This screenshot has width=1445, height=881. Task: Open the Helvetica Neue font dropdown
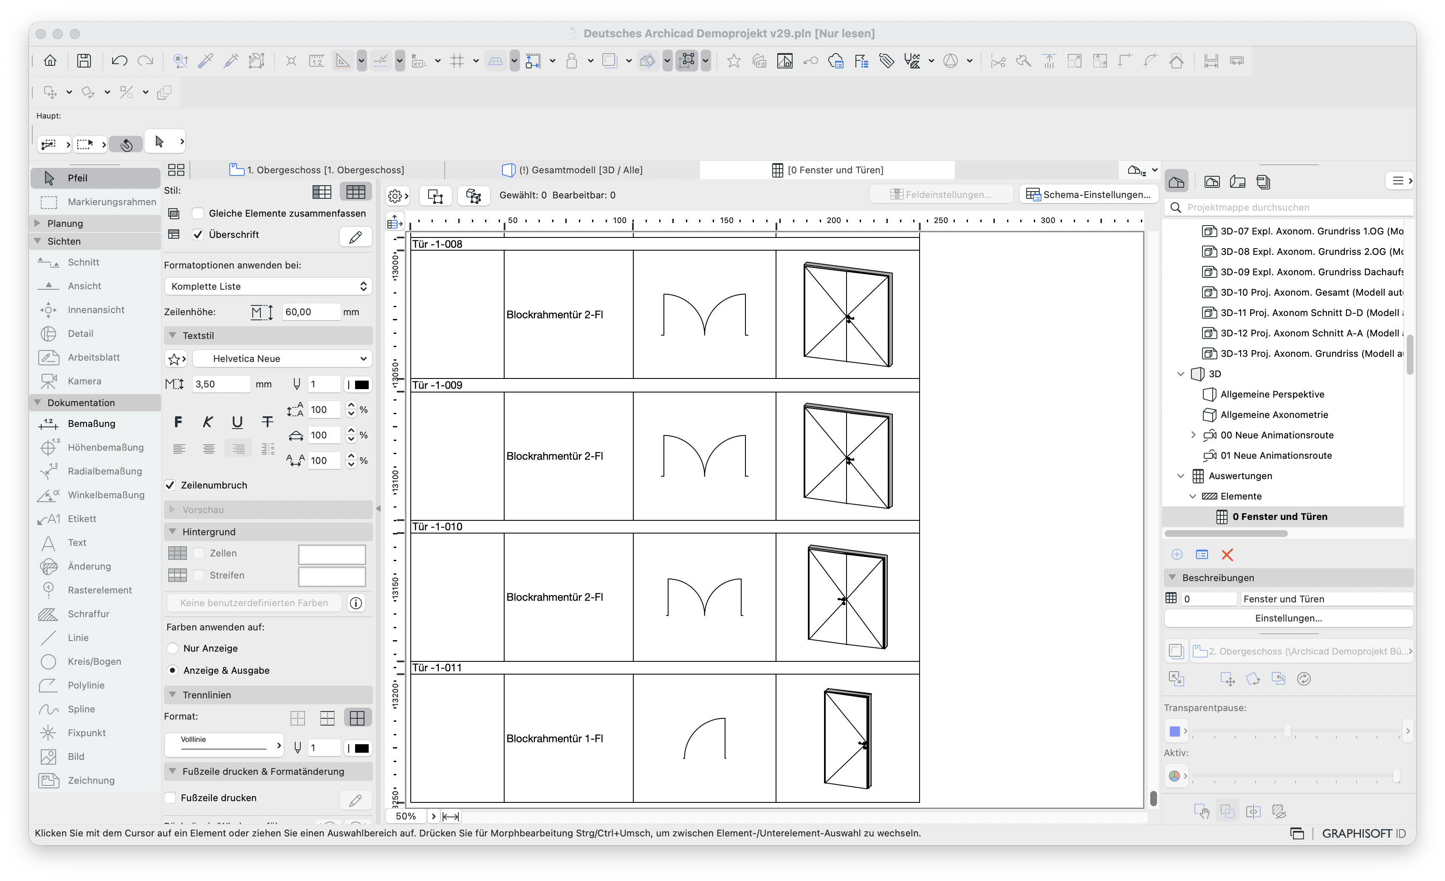click(282, 359)
